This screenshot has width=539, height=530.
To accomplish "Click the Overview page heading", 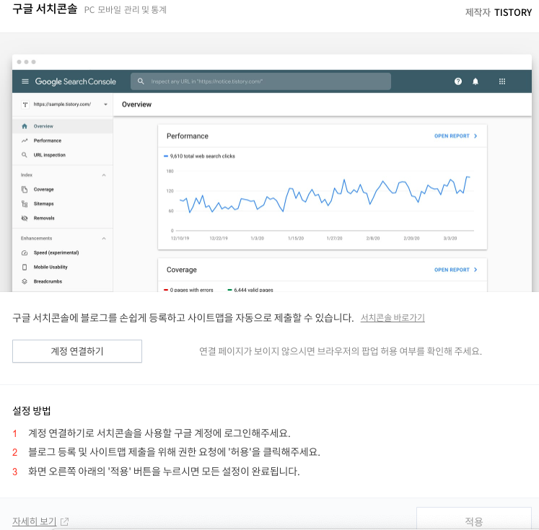I will 136,105.
